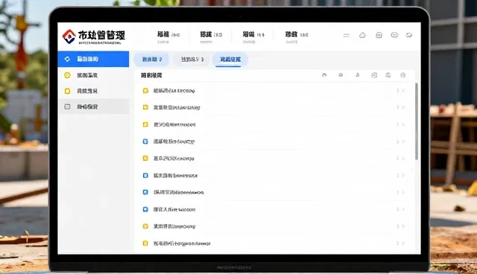Expand the second list row via its chevron
The image size is (477, 274).
click(403, 107)
